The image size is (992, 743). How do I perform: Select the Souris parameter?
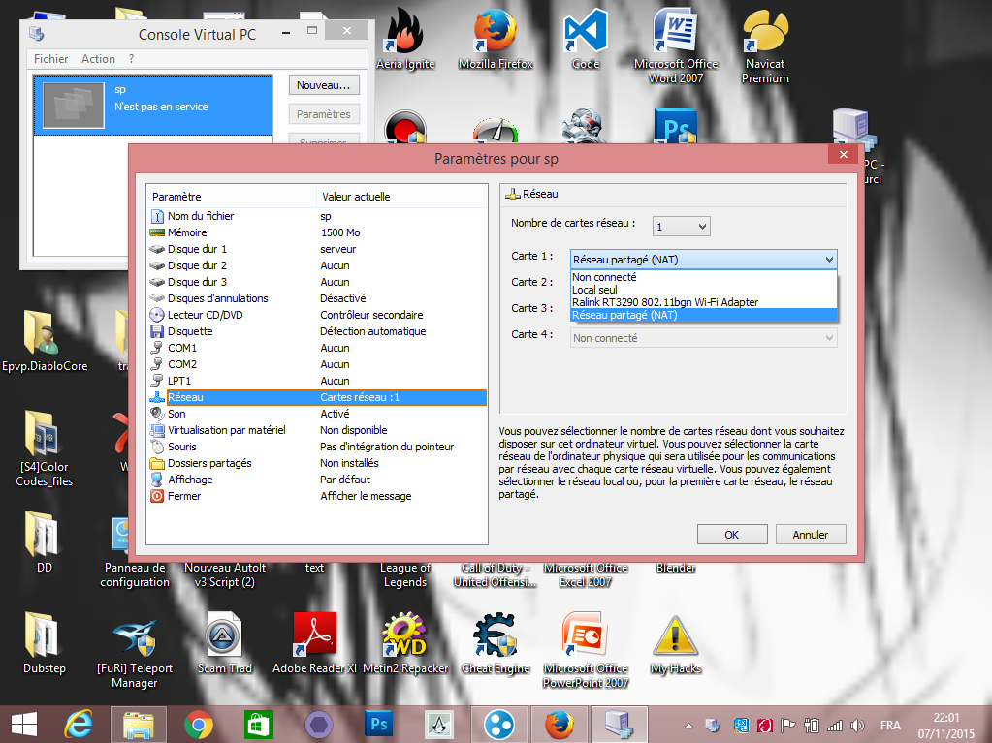[316, 447]
